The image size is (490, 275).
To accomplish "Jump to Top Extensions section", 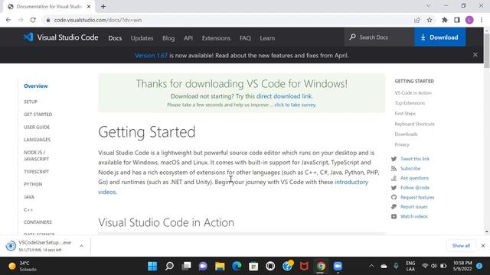I will [x=410, y=103].
